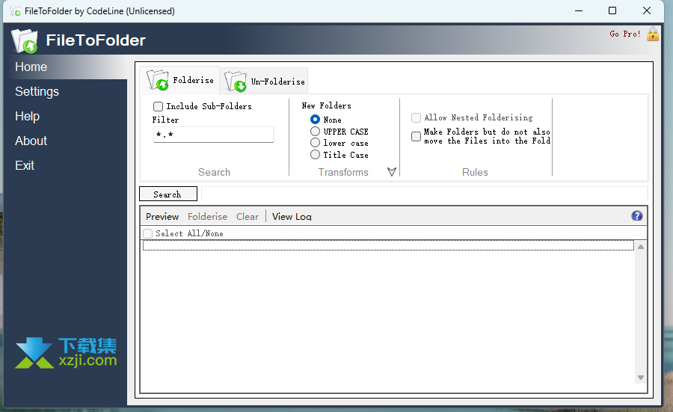
Task: Open the About page in sidebar
Action: [x=31, y=141]
